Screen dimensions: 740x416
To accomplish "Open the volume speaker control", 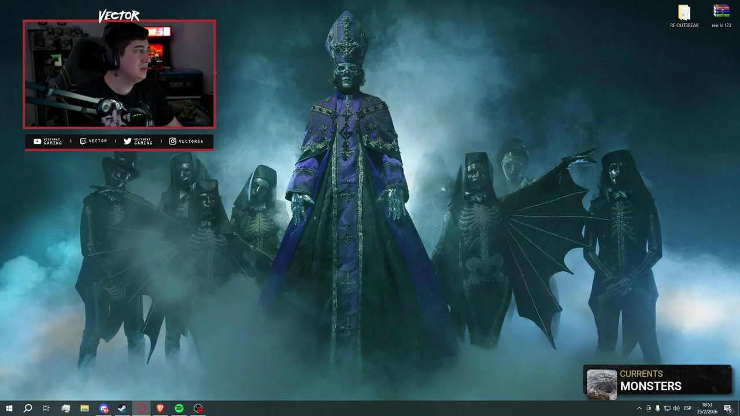I will point(676,408).
